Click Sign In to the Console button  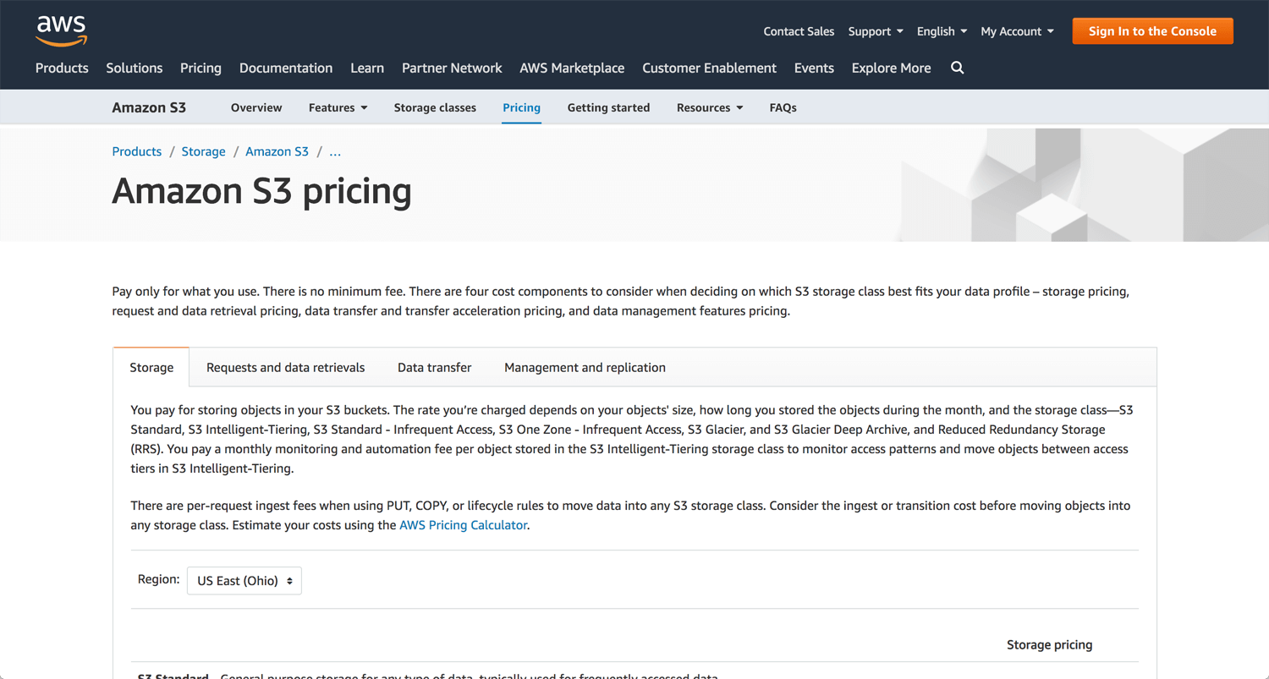coord(1152,31)
